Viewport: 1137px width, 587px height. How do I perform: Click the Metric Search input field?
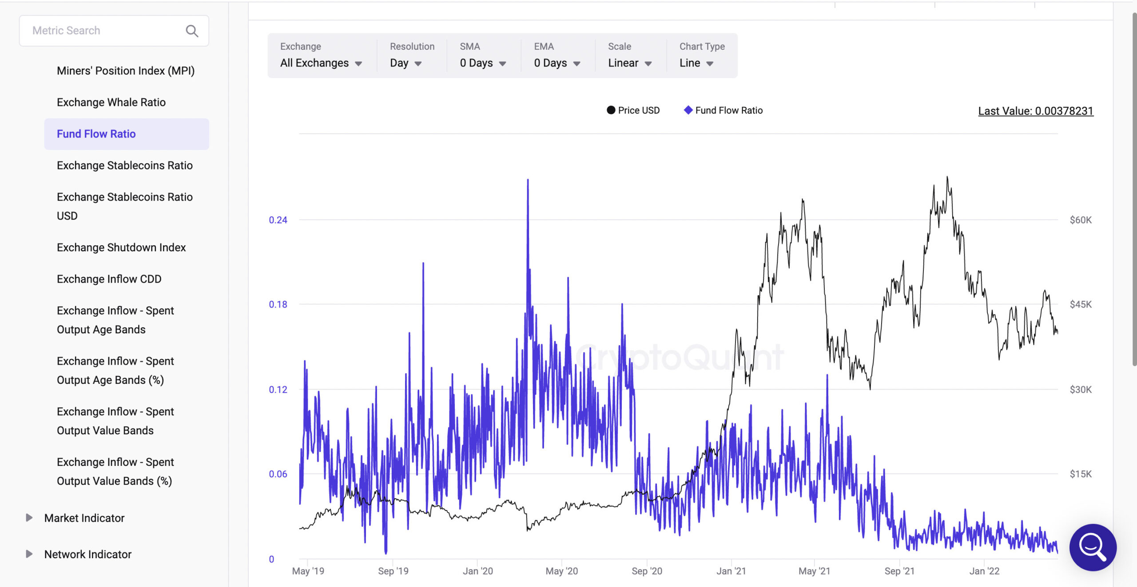coord(114,30)
